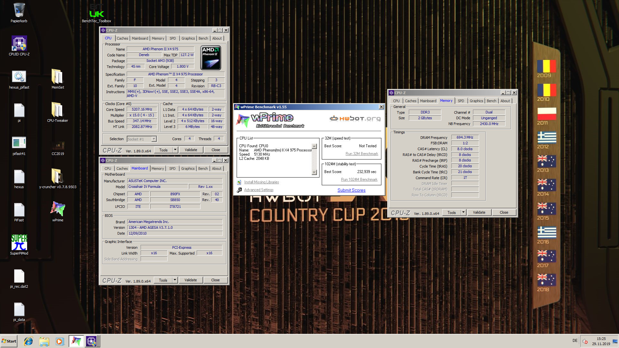
Task: Switch to Caches tab in top CPU-Z window
Action: pyautogui.click(x=122, y=38)
